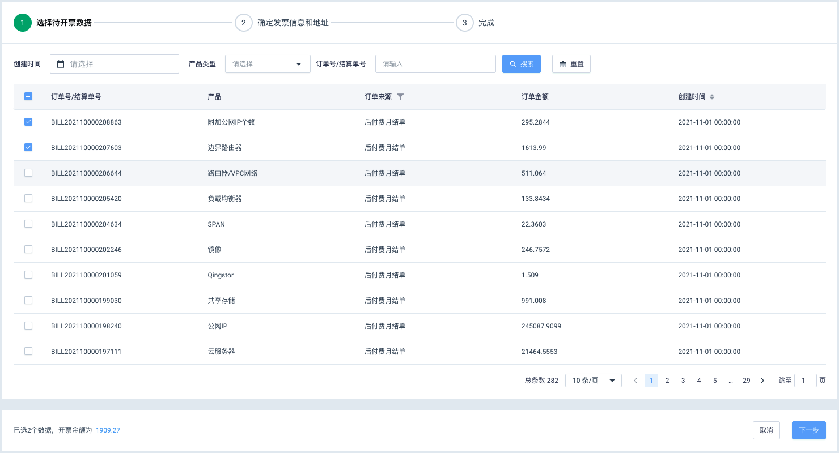Screen dimensions: 839x453
Task: Check the 云服务器 row checkbox
Action: pyautogui.click(x=28, y=351)
